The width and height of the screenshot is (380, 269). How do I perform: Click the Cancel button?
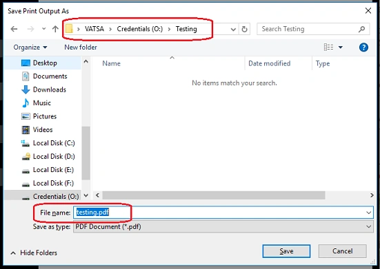pyautogui.click(x=342, y=251)
